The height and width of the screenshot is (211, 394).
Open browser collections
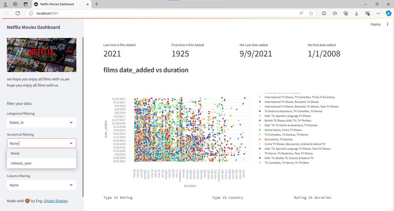pos(346,13)
